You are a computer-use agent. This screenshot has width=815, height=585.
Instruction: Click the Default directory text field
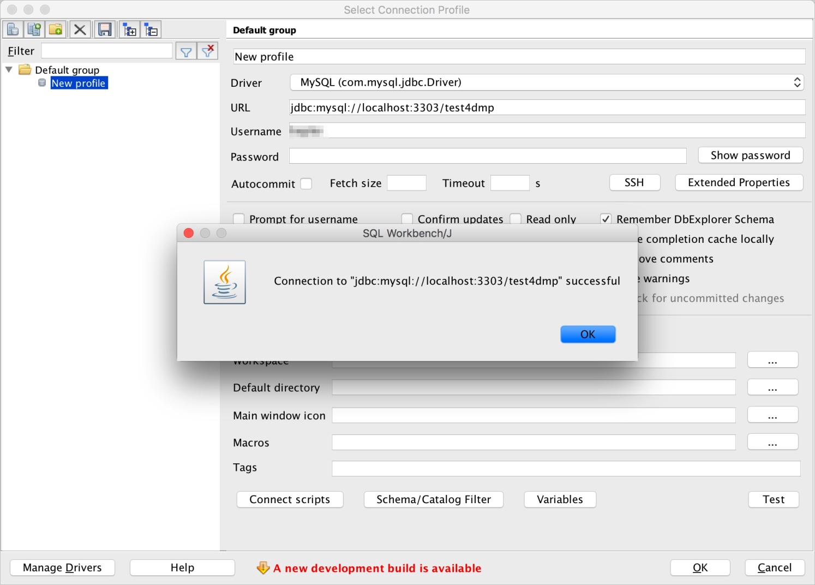click(x=534, y=387)
